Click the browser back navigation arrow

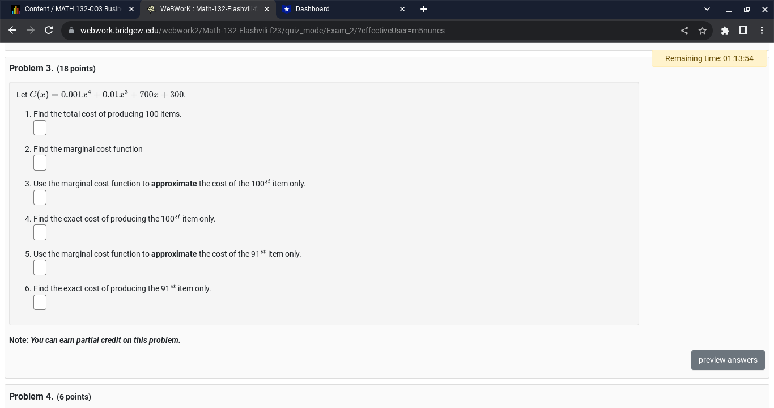pyautogui.click(x=12, y=31)
